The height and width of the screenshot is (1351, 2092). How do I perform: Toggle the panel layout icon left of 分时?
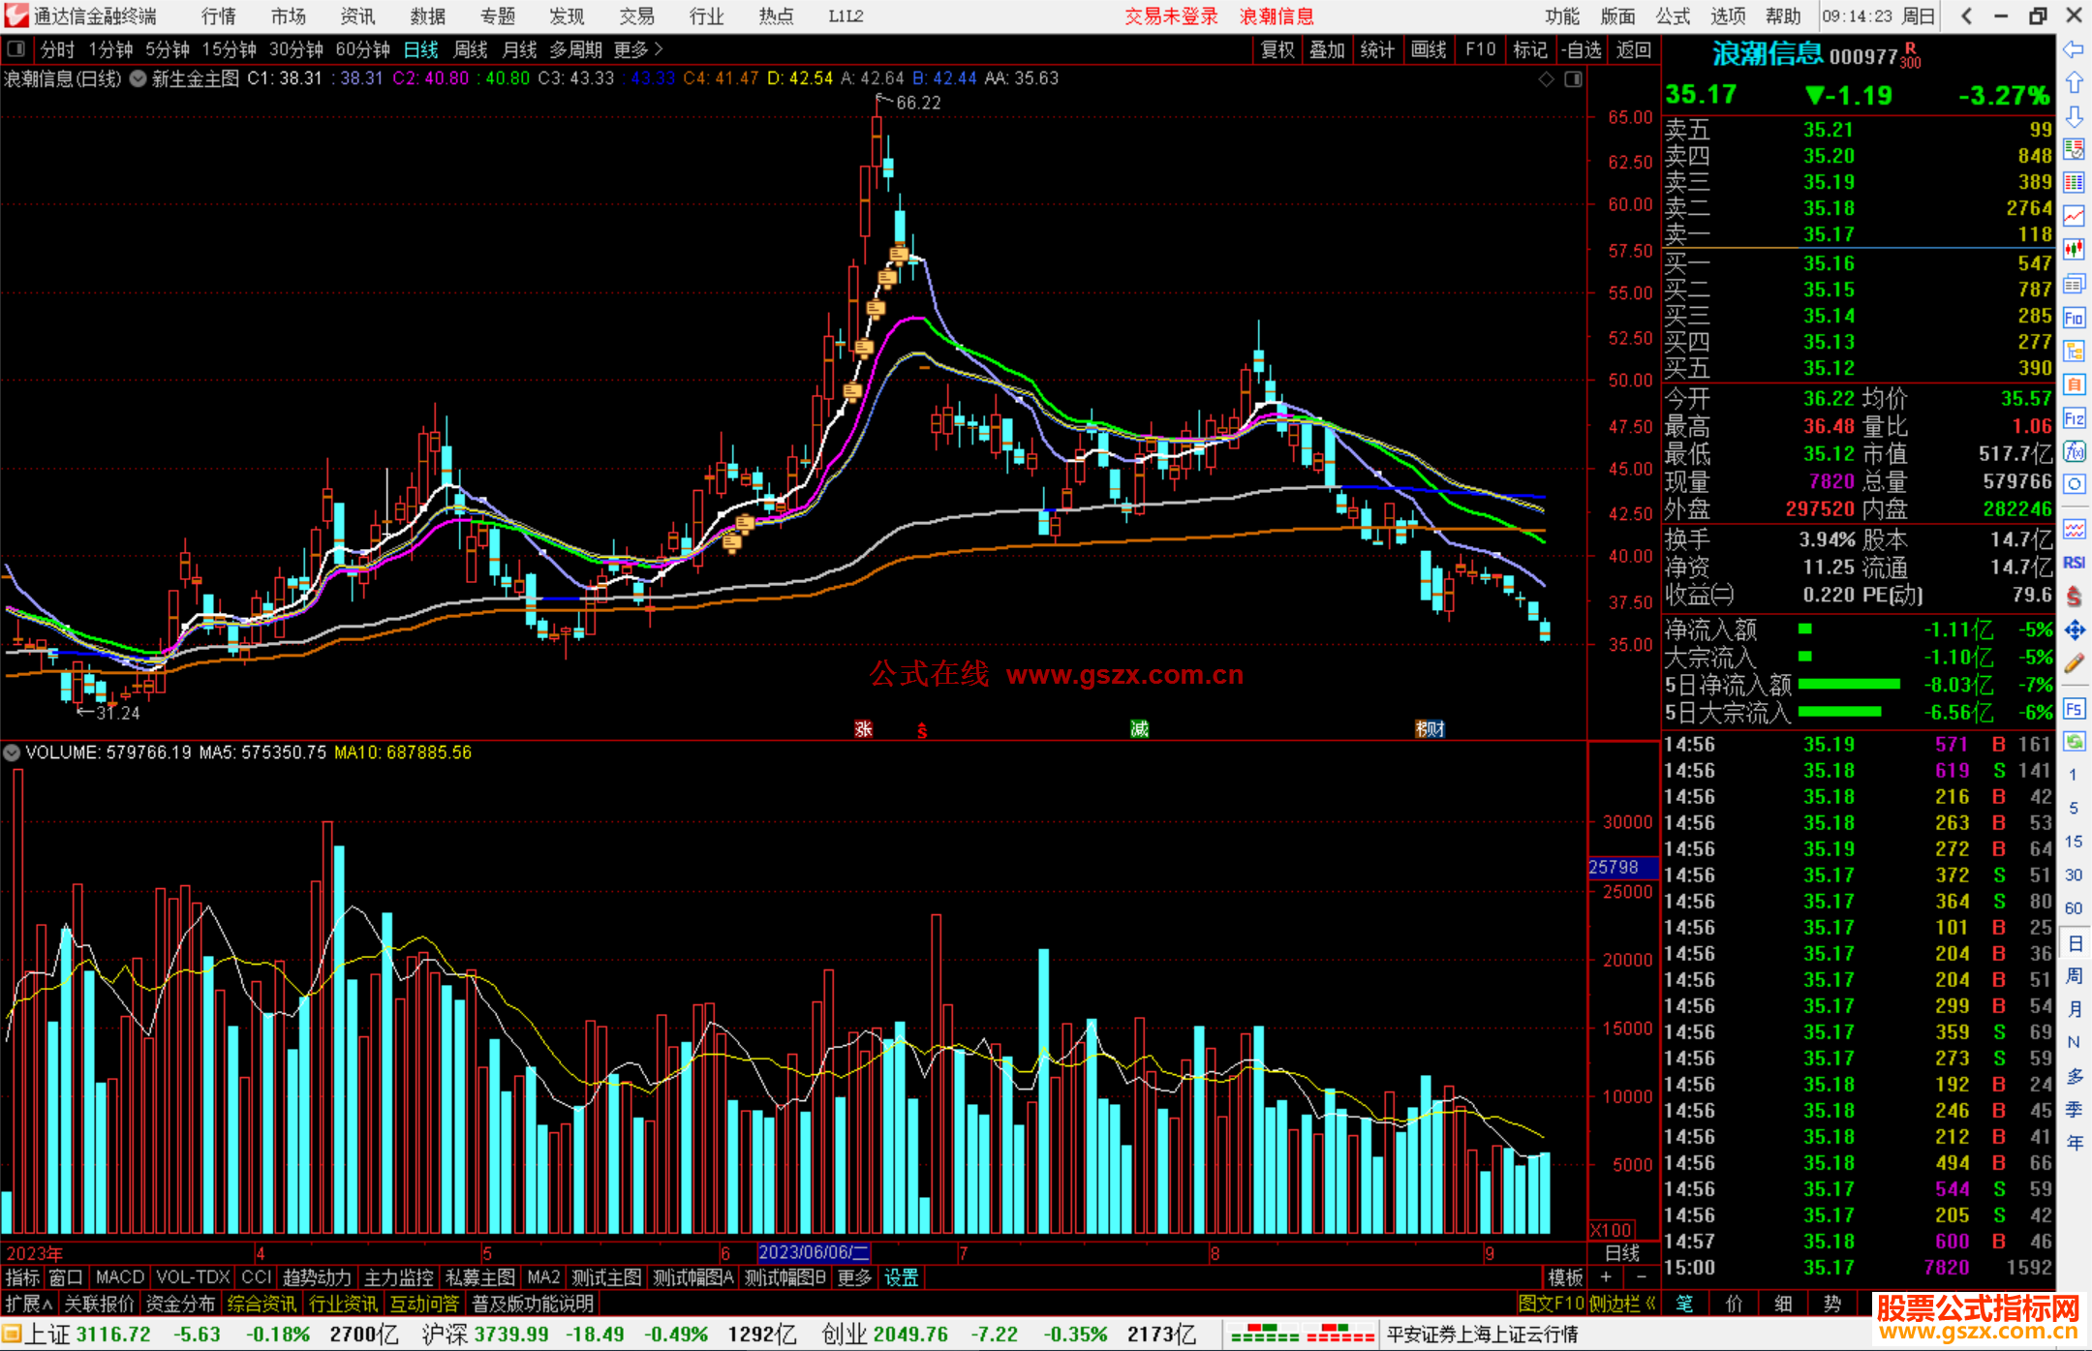(16, 49)
